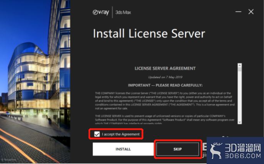Close the V-Ray installer window
The height and width of the screenshot is (164, 264).
[251, 12]
